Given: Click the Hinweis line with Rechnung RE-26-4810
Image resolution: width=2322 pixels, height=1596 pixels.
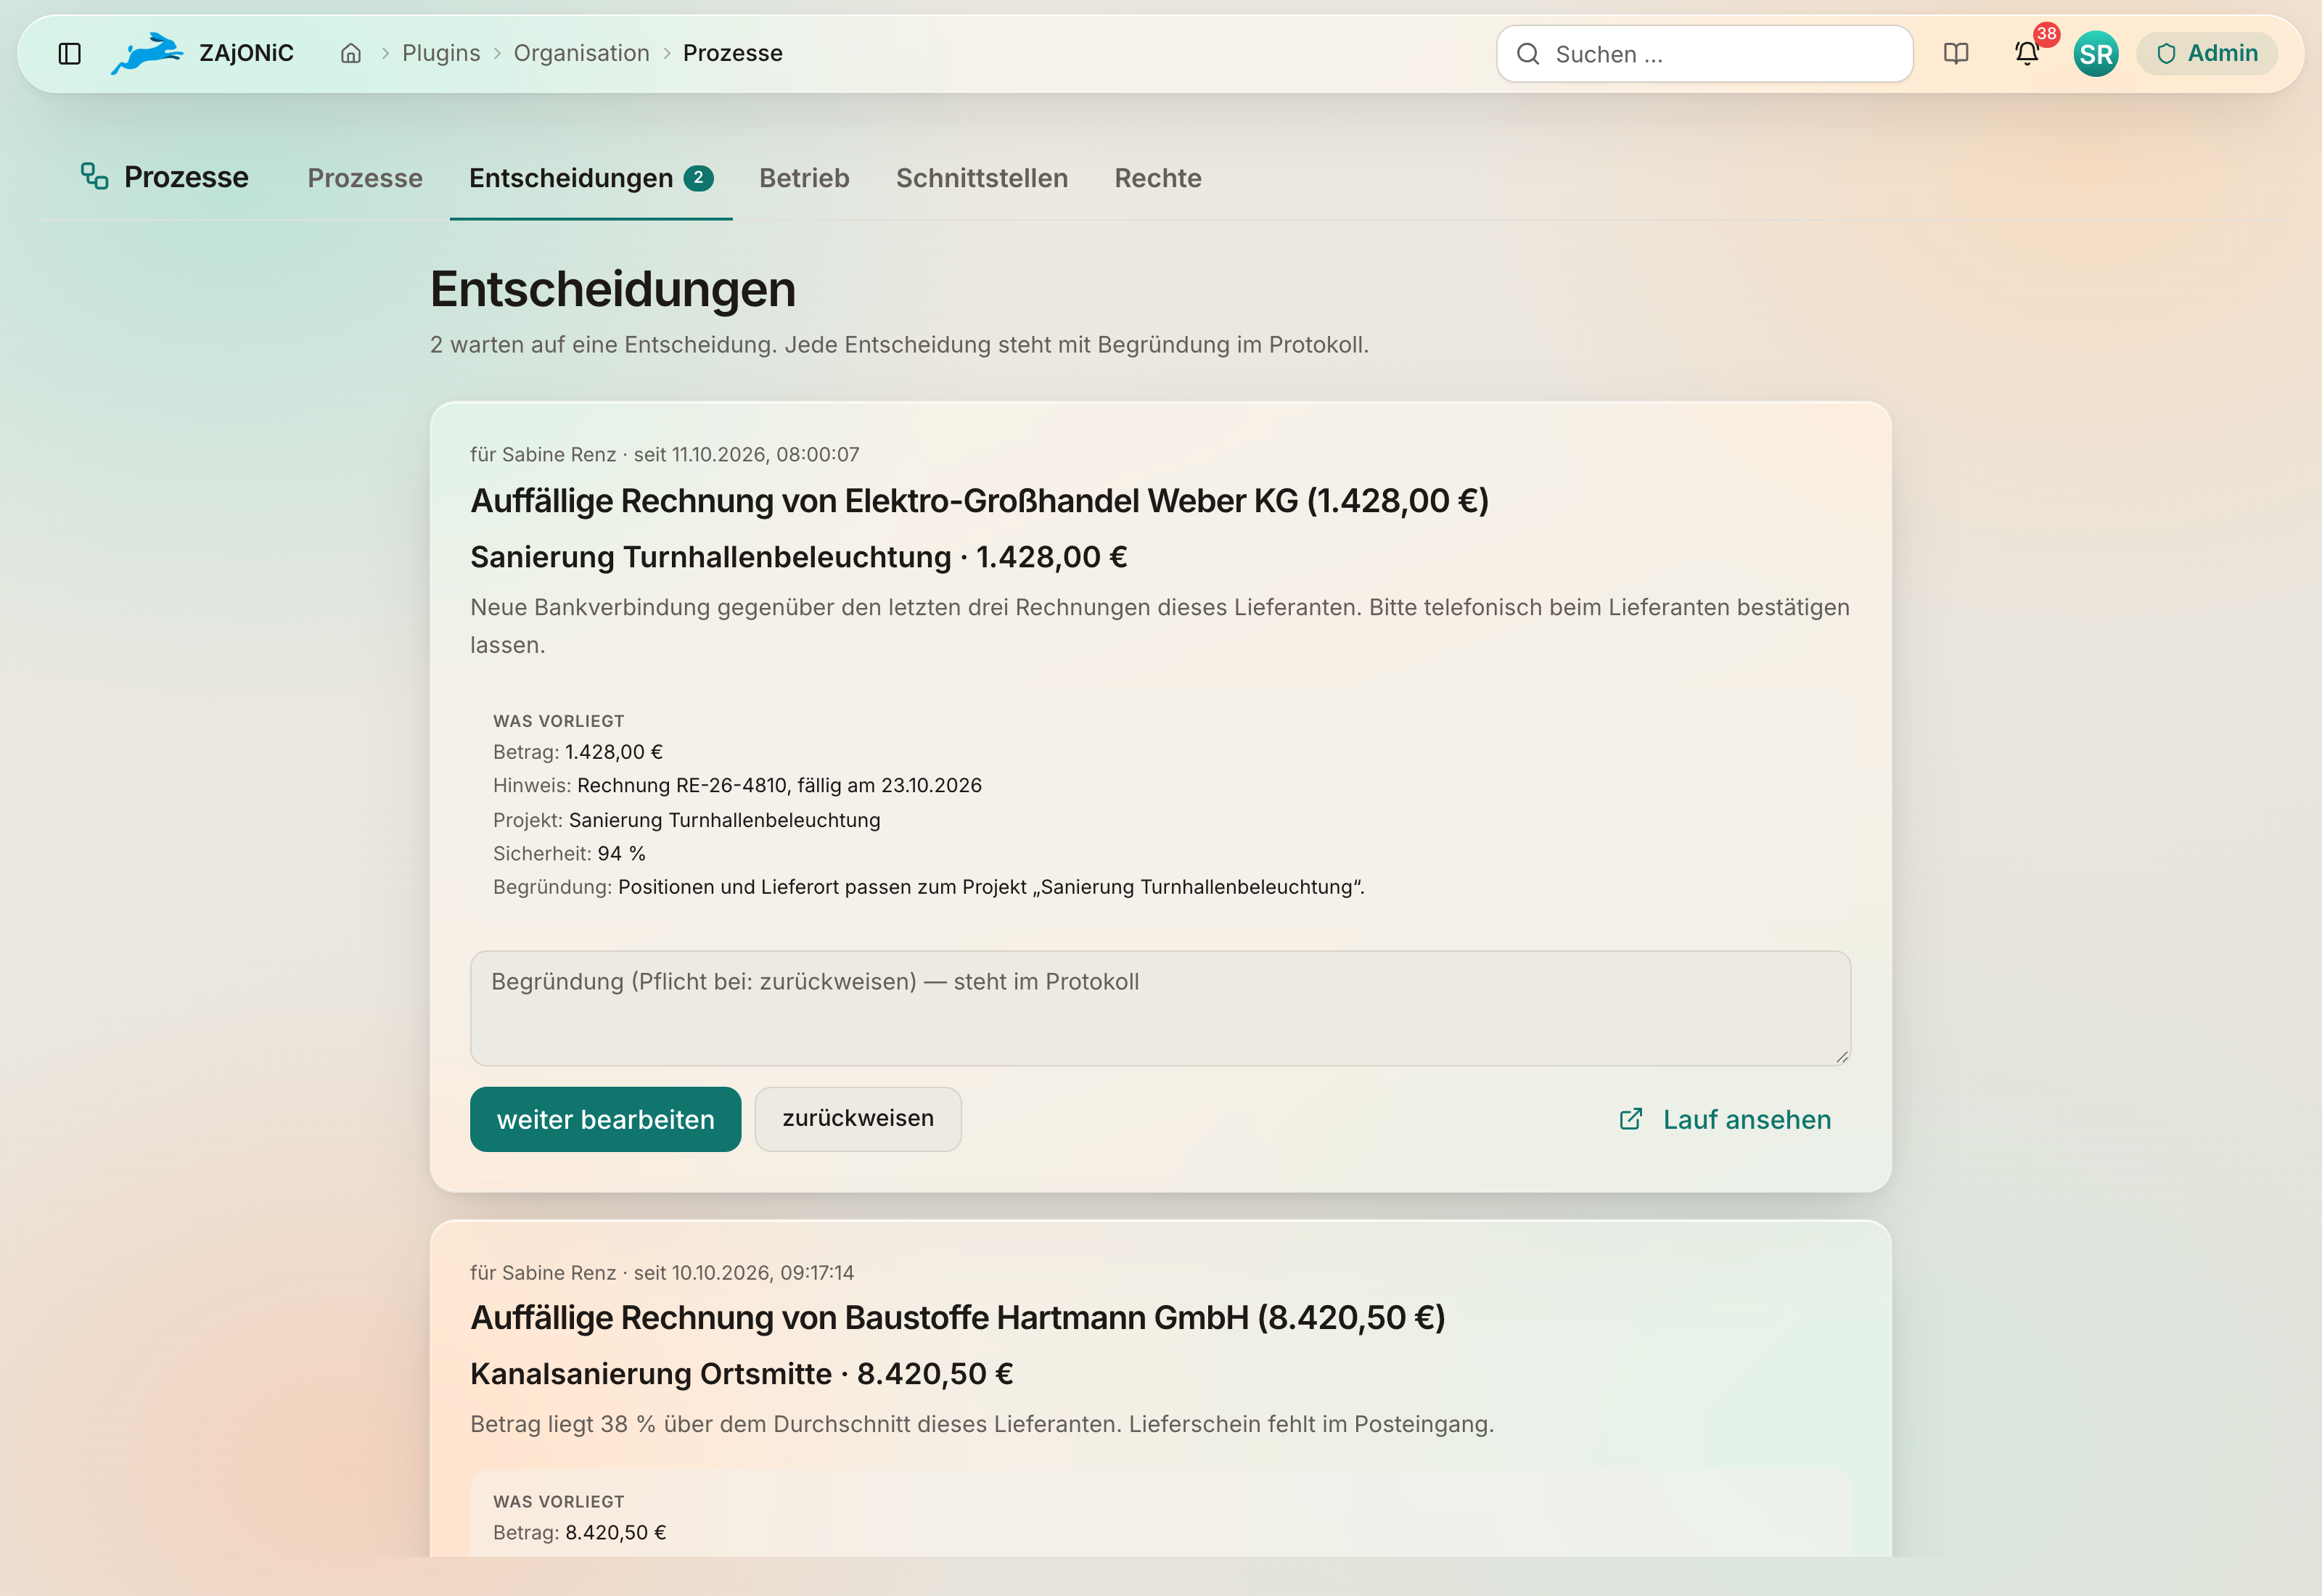Looking at the screenshot, I should click(x=738, y=785).
